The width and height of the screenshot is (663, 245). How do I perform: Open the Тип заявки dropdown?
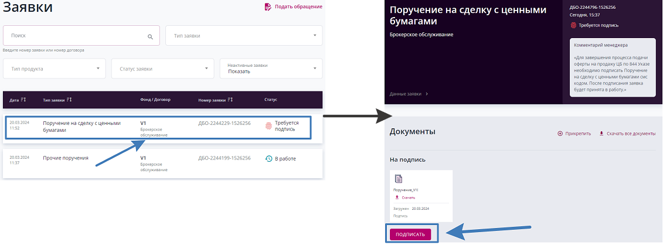point(244,36)
